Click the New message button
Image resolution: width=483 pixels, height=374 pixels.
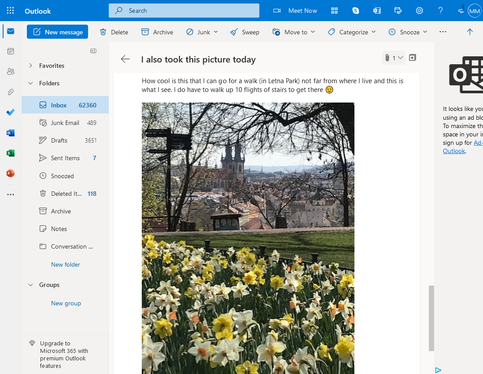click(57, 32)
